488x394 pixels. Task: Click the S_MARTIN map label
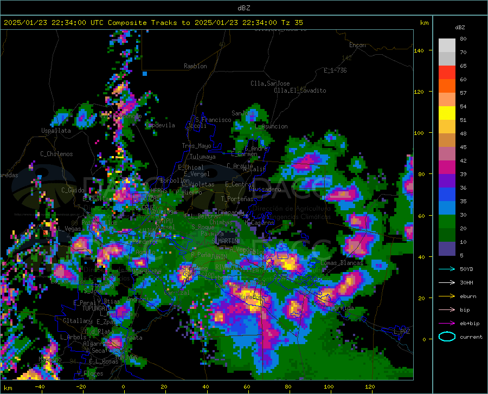point(224,241)
